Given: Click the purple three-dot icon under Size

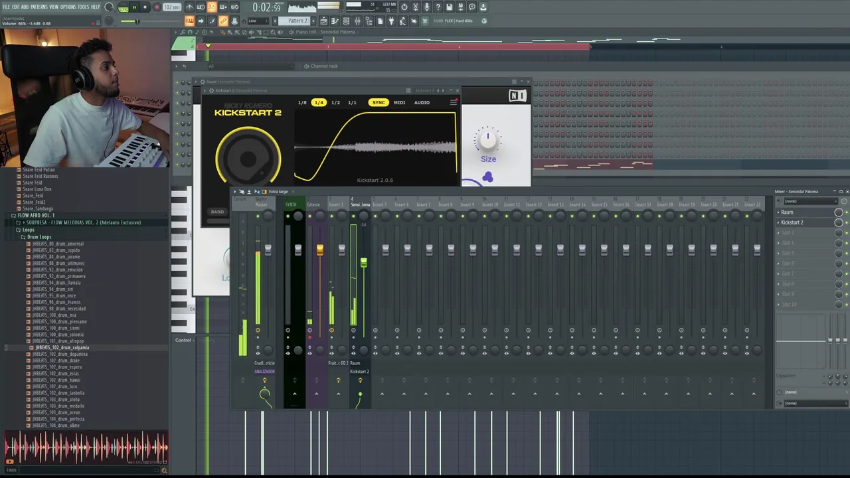Looking at the screenshot, I should click(x=488, y=177).
